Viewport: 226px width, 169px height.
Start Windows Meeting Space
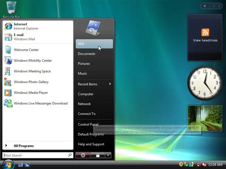[38, 71]
